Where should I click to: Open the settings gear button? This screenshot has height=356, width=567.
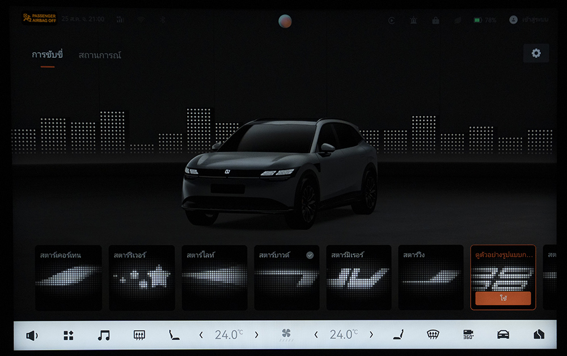coord(536,53)
